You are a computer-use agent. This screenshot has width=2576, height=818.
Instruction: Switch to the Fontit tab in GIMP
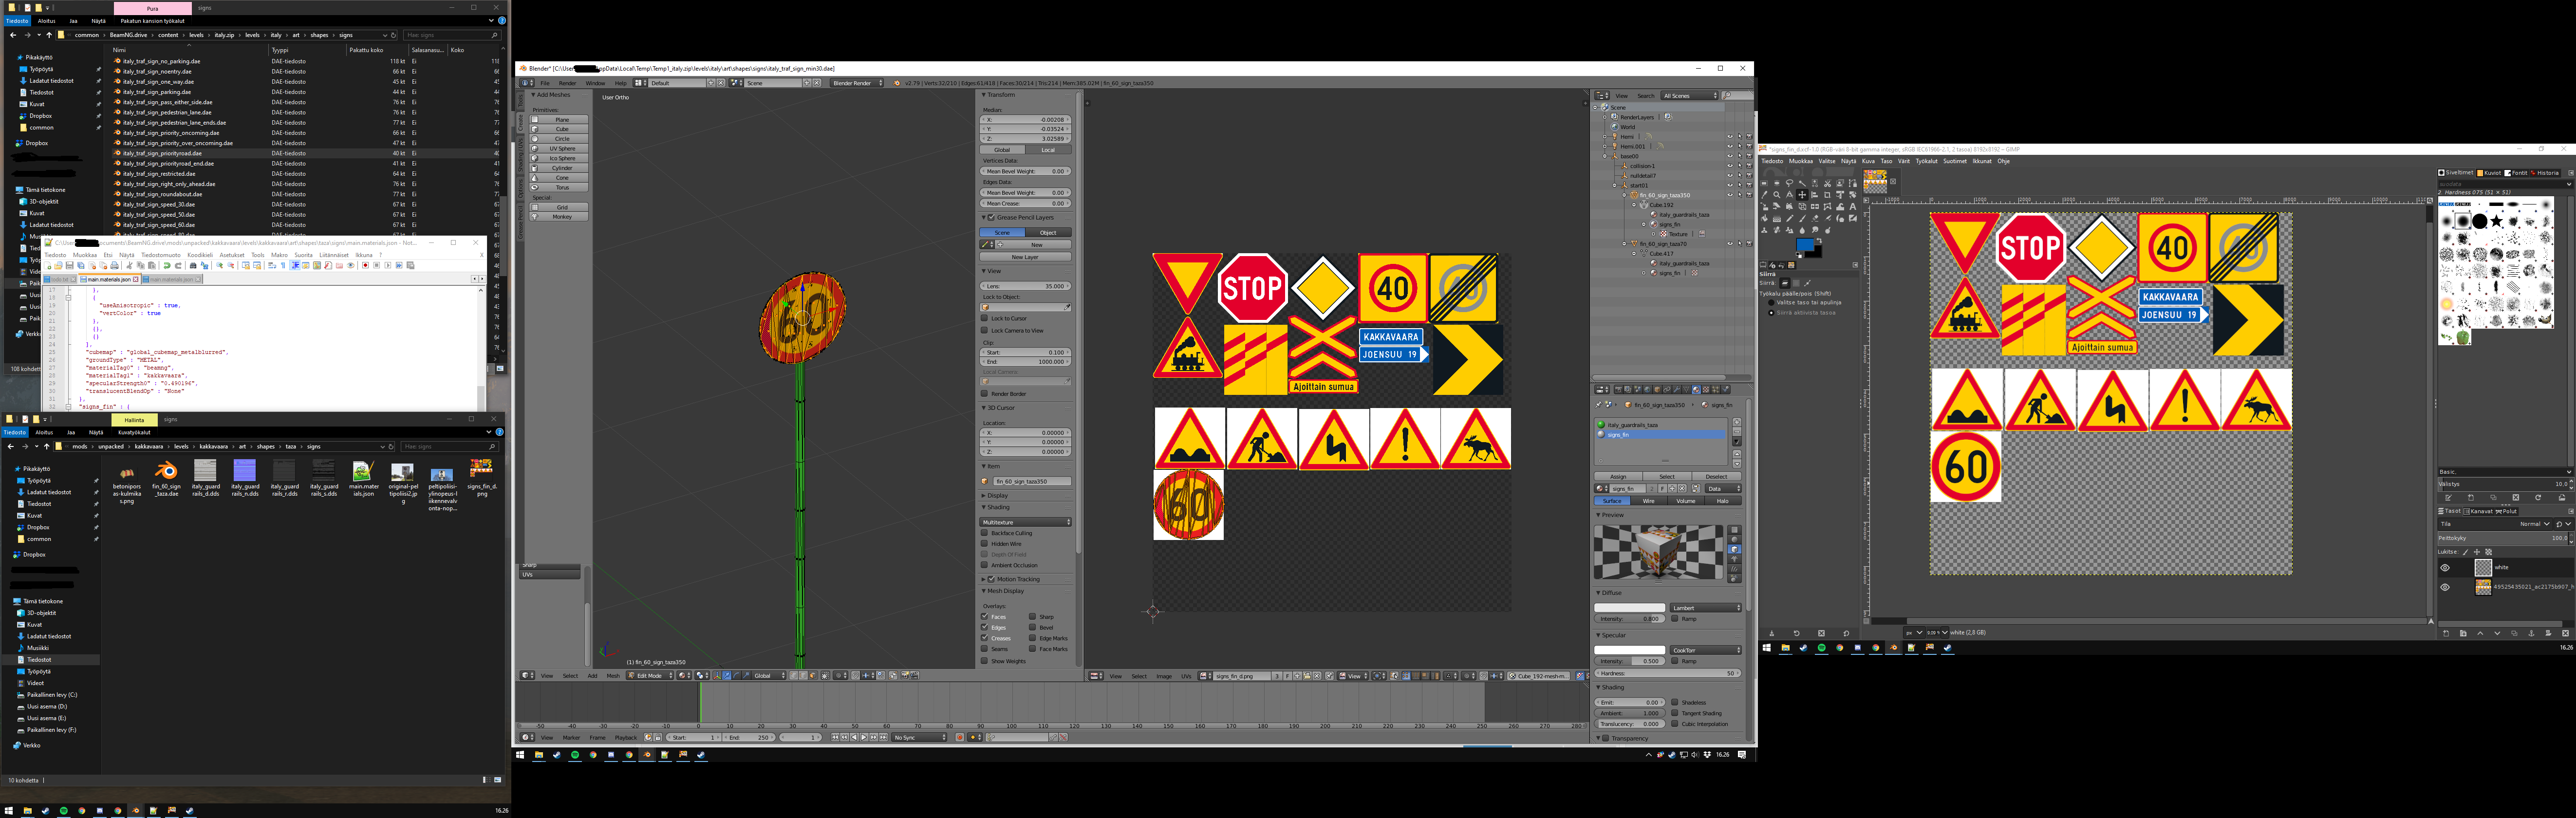point(2517,173)
